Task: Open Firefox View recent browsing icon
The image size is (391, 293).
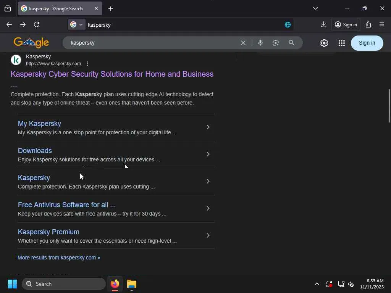Action: [x=8, y=8]
